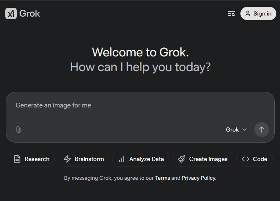280x201 pixels.
Task: Attach a file using the paperclip icon
Action: [x=19, y=130]
